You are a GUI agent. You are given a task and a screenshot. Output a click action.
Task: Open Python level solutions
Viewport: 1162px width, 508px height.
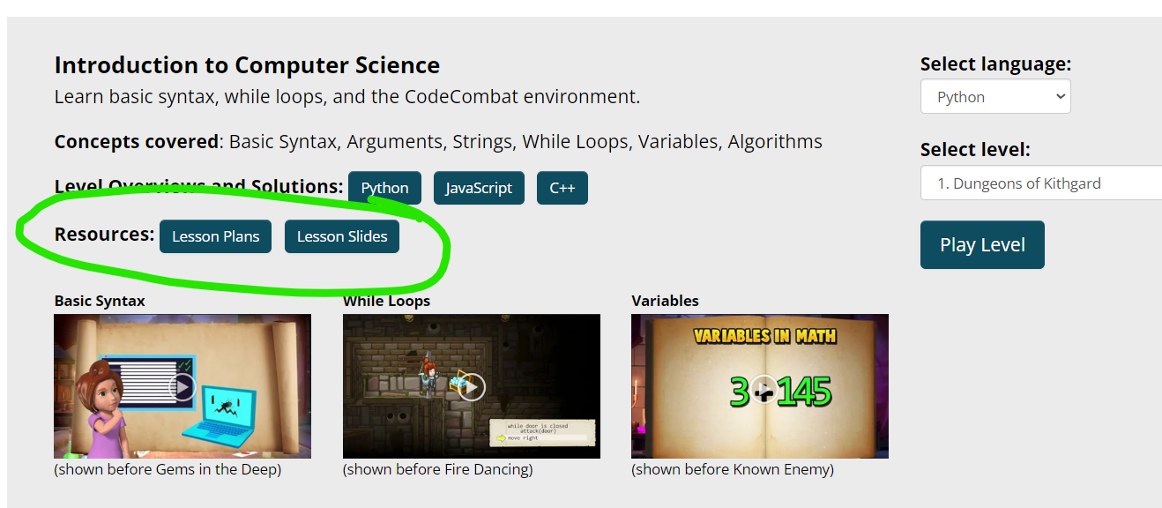pyautogui.click(x=384, y=188)
